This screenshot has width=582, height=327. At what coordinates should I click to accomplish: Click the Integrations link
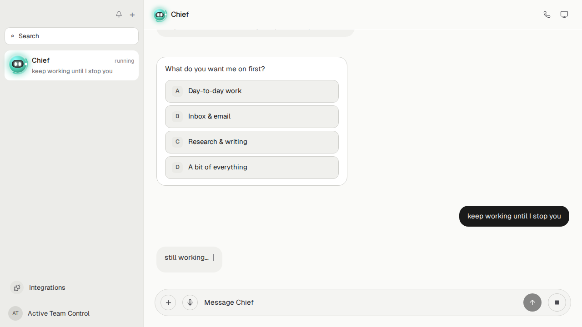pos(47,287)
